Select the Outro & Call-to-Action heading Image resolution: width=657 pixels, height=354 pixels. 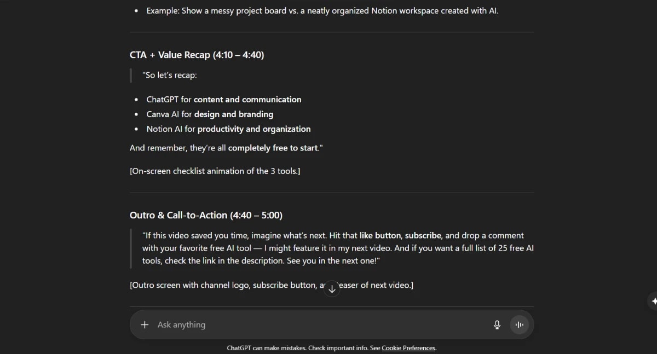coord(205,215)
